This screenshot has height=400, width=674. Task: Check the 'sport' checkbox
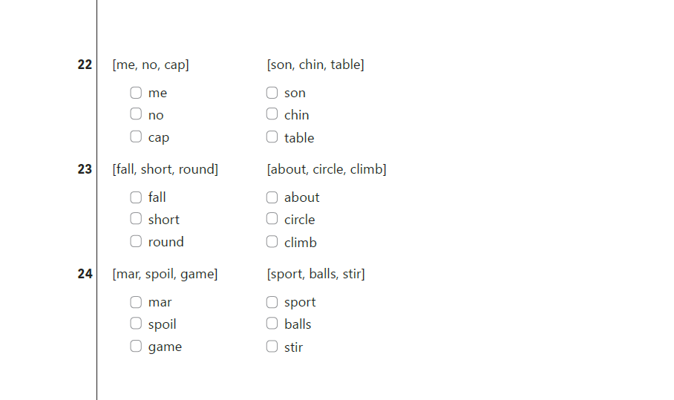click(x=272, y=302)
